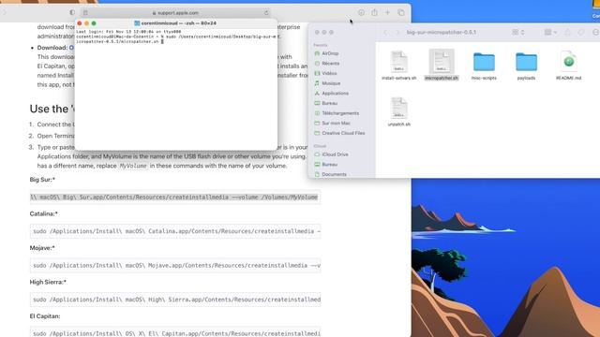Select the README.md file
Viewport: 600px width, 337px height.
(568, 65)
